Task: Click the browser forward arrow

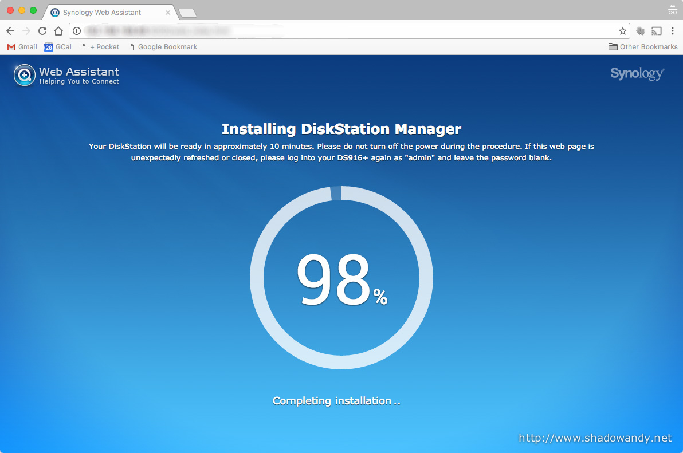Action: pos(26,31)
